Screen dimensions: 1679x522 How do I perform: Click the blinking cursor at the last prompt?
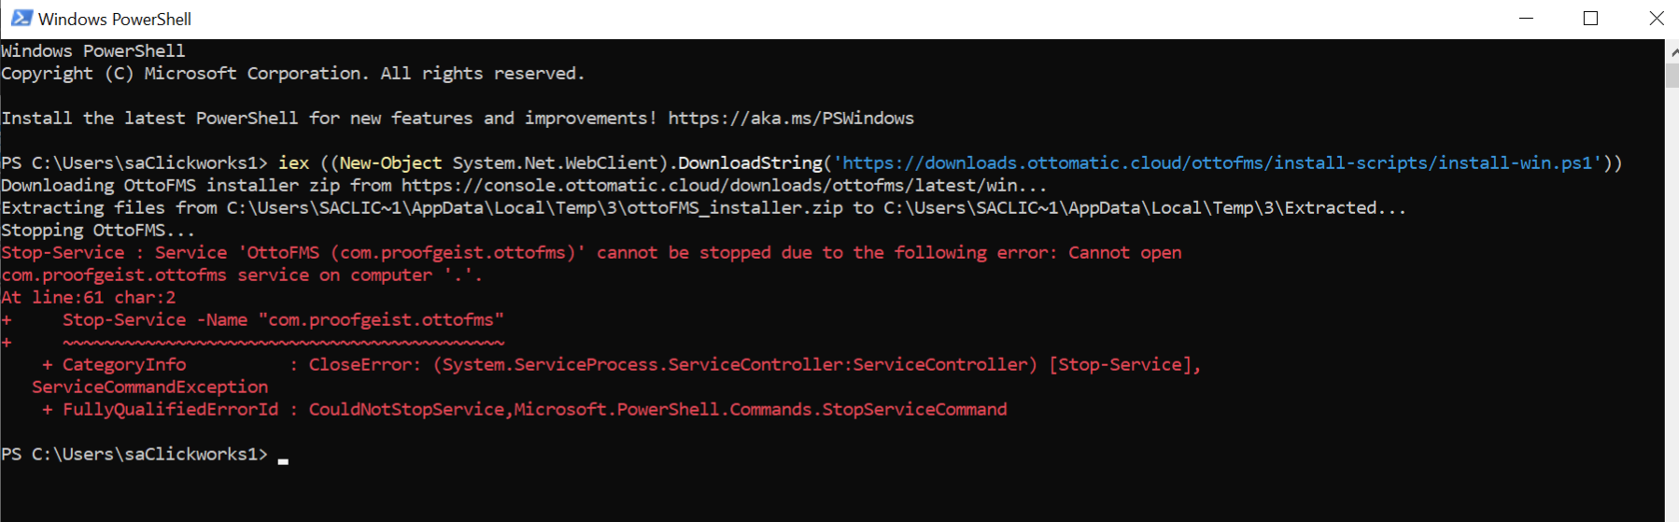tap(283, 459)
